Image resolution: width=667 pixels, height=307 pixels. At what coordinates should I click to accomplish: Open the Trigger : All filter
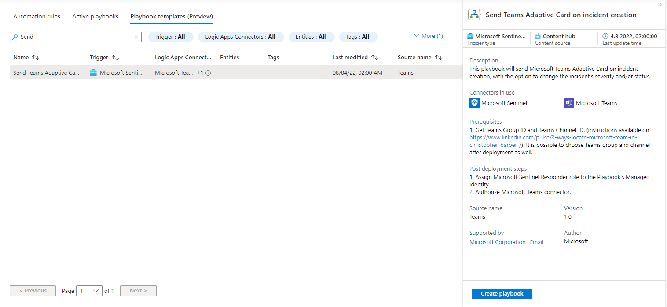[171, 37]
